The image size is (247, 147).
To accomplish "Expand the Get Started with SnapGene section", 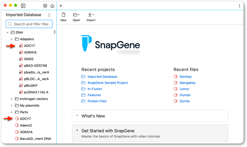I will pyautogui.click(x=77, y=130).
